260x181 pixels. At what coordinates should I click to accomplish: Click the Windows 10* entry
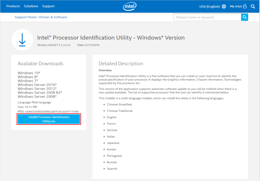29,73
